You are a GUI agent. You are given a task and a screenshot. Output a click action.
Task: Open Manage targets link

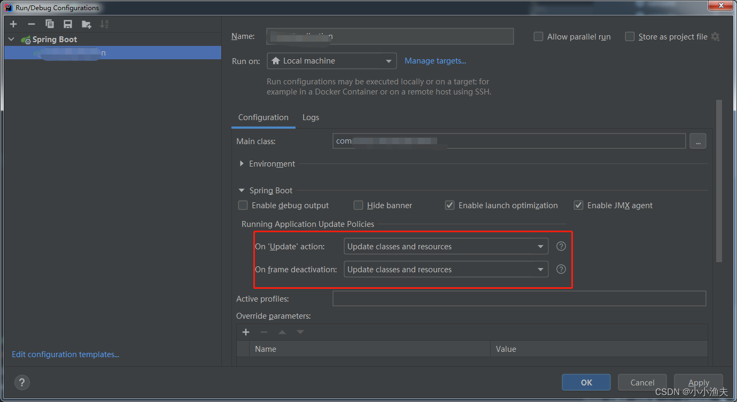pos(435,61)
